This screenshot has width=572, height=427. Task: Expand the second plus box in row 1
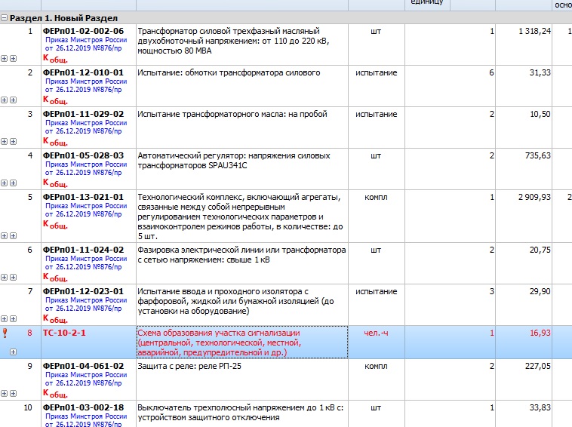(x=13, y=58)
